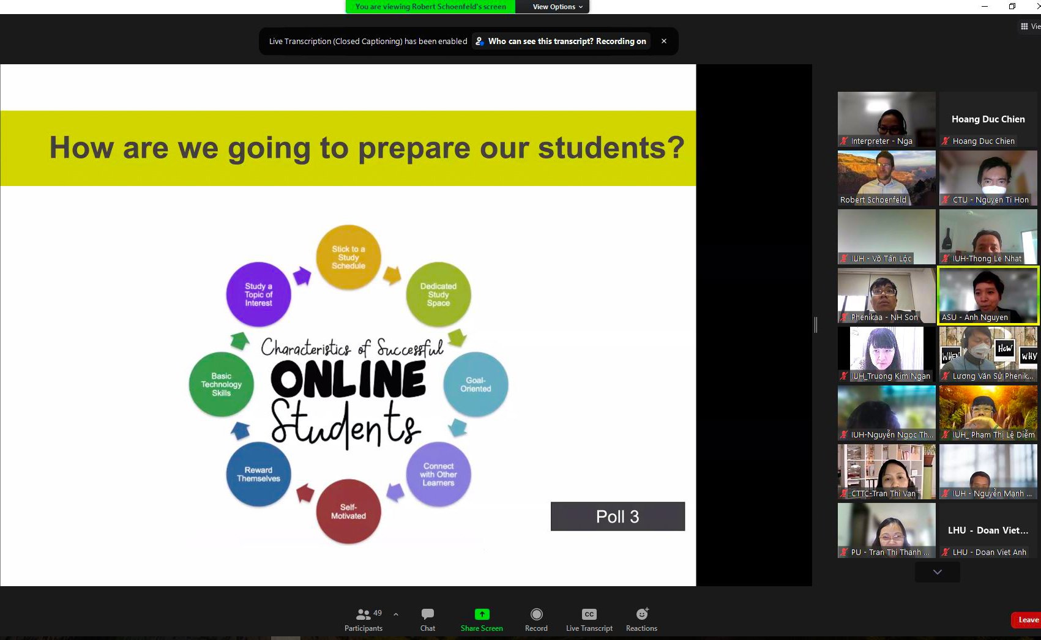
Task: Open Reactions emoji menu
Action: click(641, 619)
